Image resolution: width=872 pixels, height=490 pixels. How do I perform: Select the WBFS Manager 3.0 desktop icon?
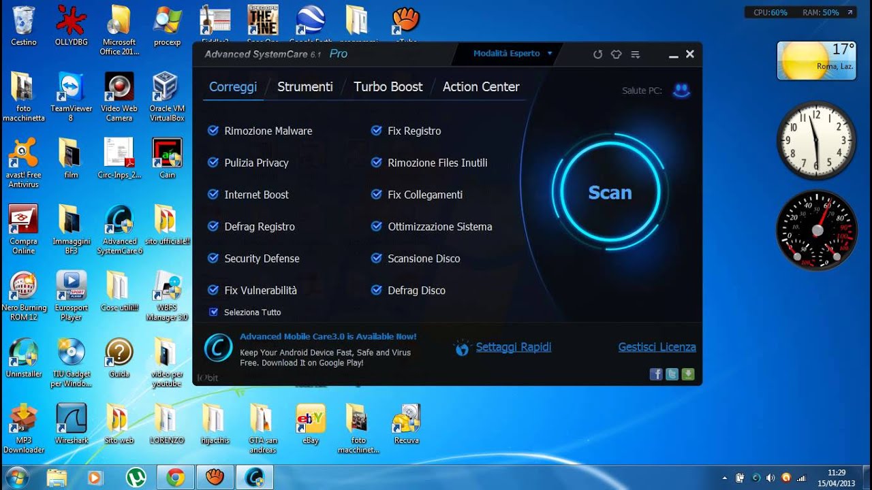167,296
